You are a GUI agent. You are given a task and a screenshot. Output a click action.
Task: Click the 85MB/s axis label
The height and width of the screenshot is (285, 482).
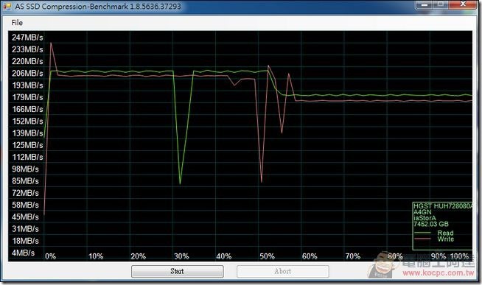[25, 181]
